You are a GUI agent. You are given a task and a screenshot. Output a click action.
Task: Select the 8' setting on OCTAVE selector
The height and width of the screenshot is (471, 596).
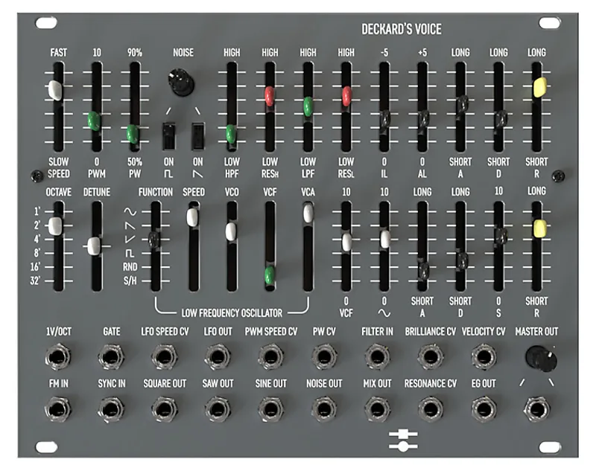tap(56, 253)
